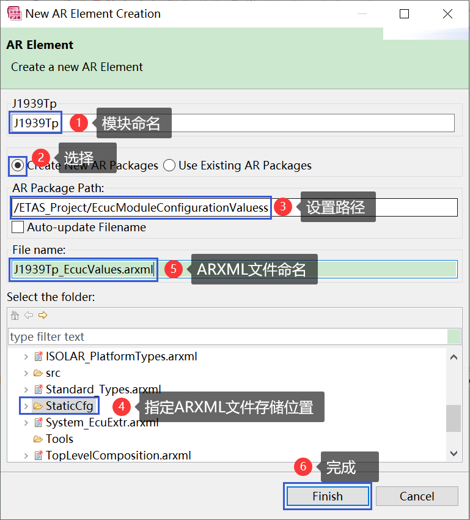Screen dimensions: 470x520
Task: Select ISOLAR_PlatformTypes.arxml in folder tree
Action: [x=121, y=357]
